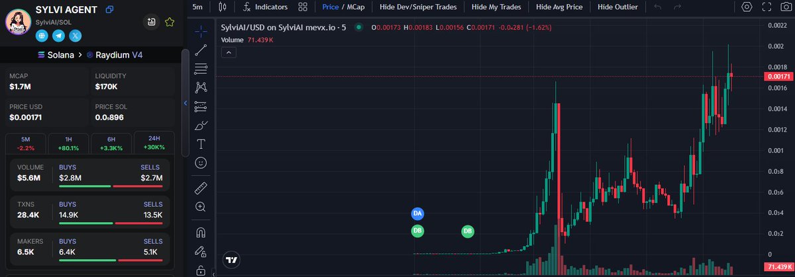The image size is (795, 277).
Task: Toggle Hide Avg Price
Action: coord(559,7)
